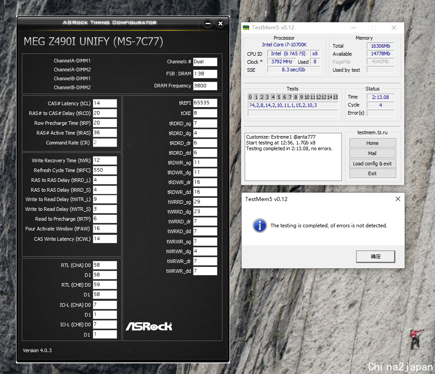Click the TestMem5 app icon in title bar

click(x=246, y=28)
